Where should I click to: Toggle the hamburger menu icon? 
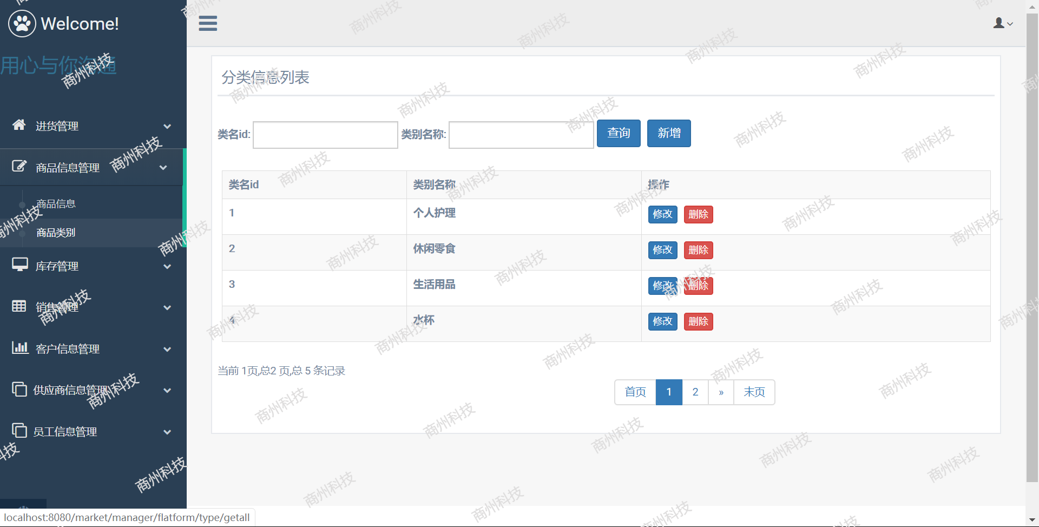point(208,23)
